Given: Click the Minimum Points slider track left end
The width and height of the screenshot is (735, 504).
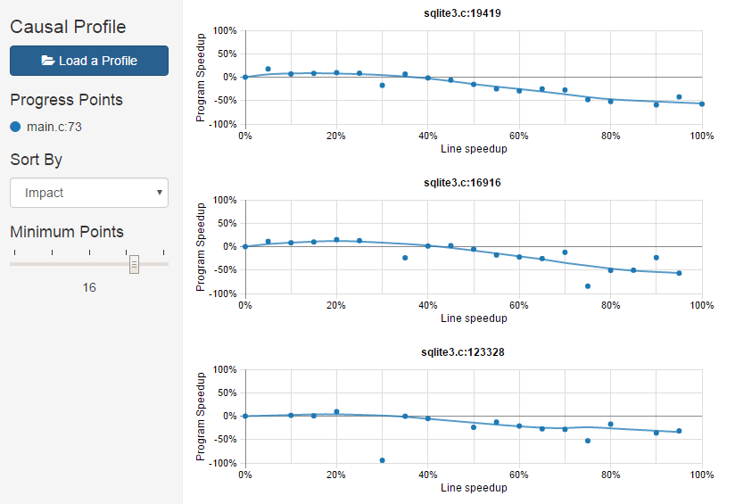Looking at the screenshot, I should point(12,264).
